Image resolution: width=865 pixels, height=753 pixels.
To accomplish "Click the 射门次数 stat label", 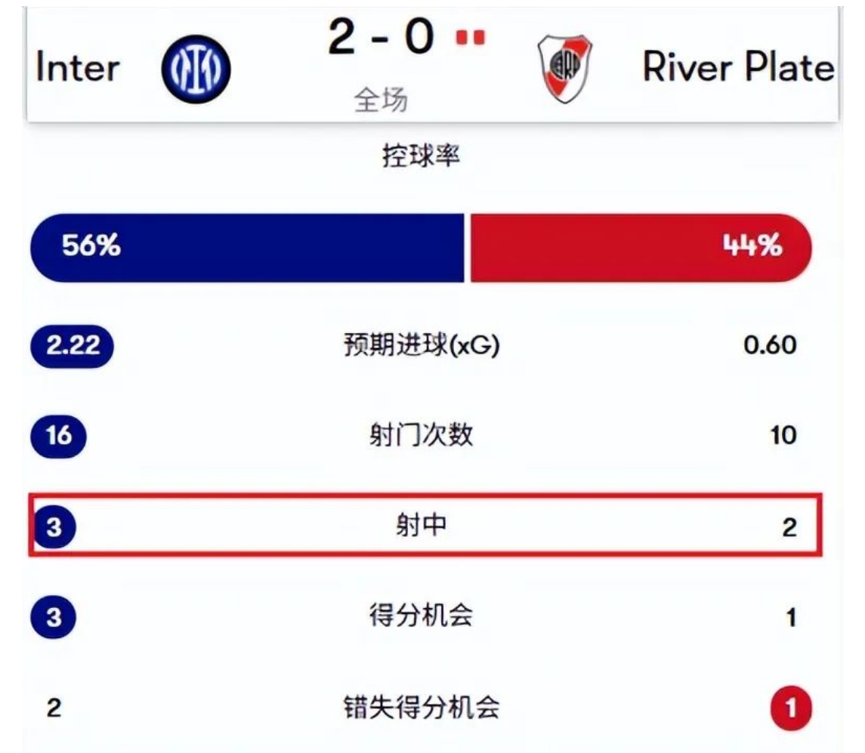I will (421, 435).
